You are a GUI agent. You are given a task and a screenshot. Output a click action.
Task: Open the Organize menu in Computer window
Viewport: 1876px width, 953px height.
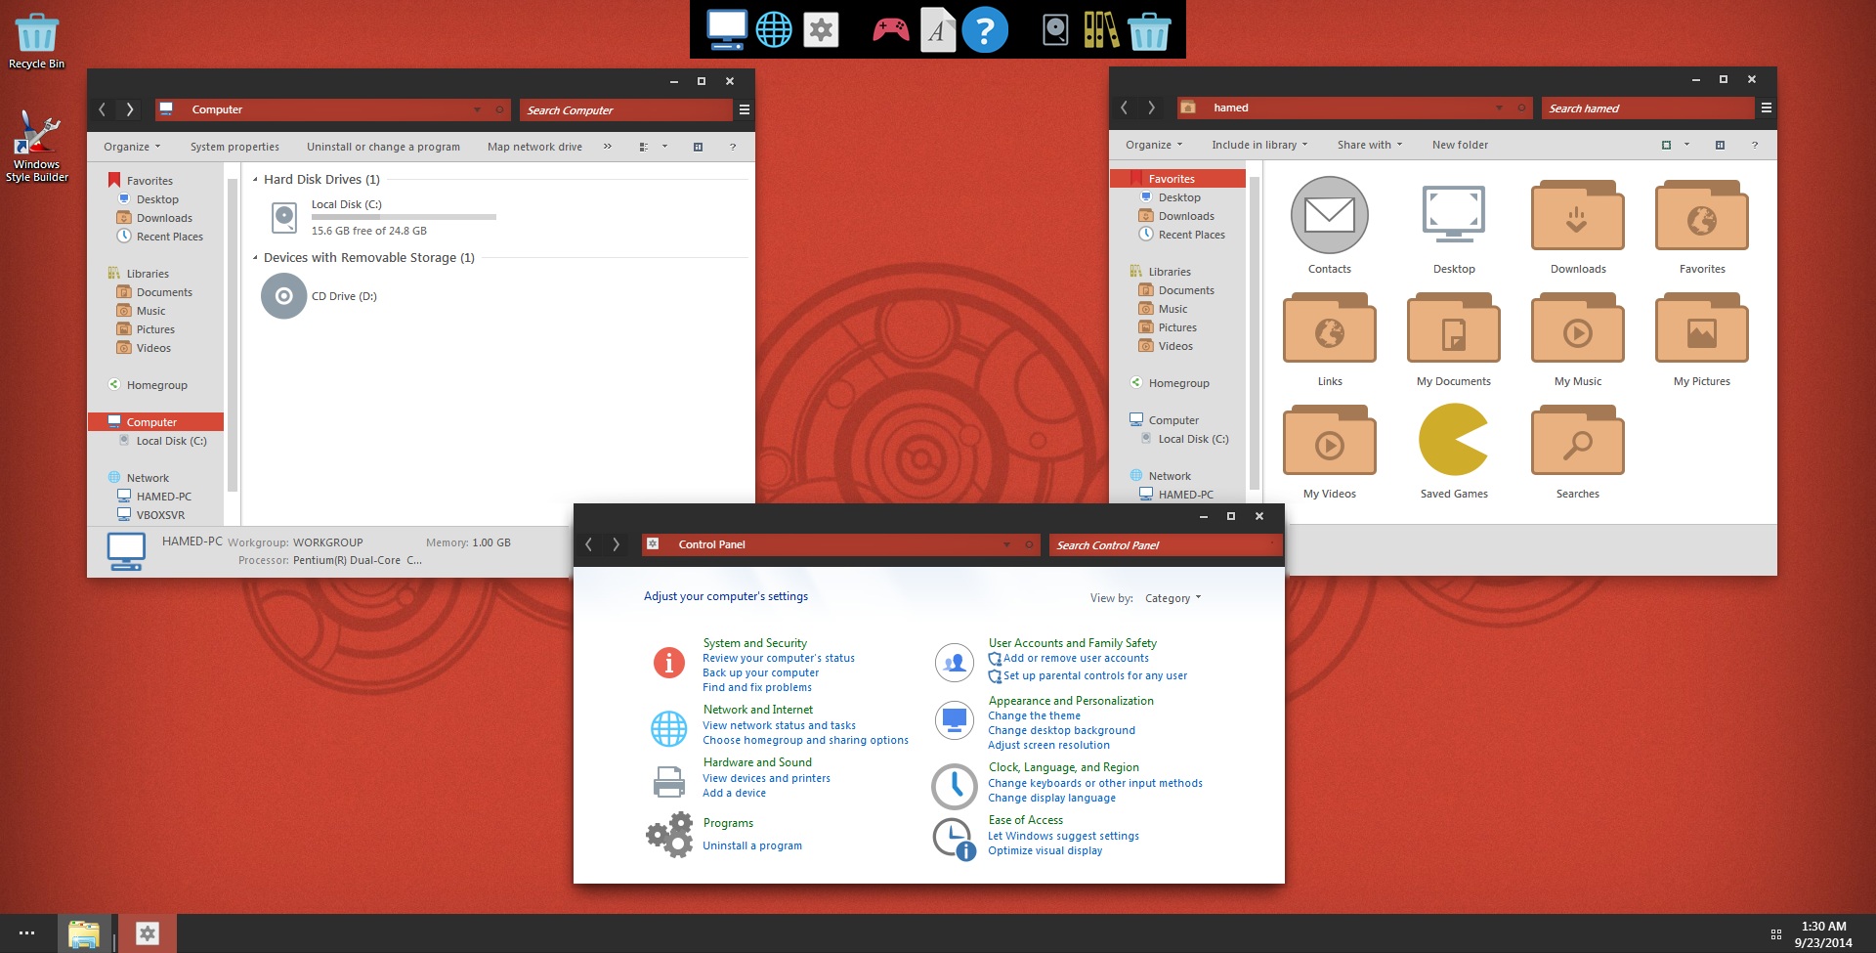point(132,147)
